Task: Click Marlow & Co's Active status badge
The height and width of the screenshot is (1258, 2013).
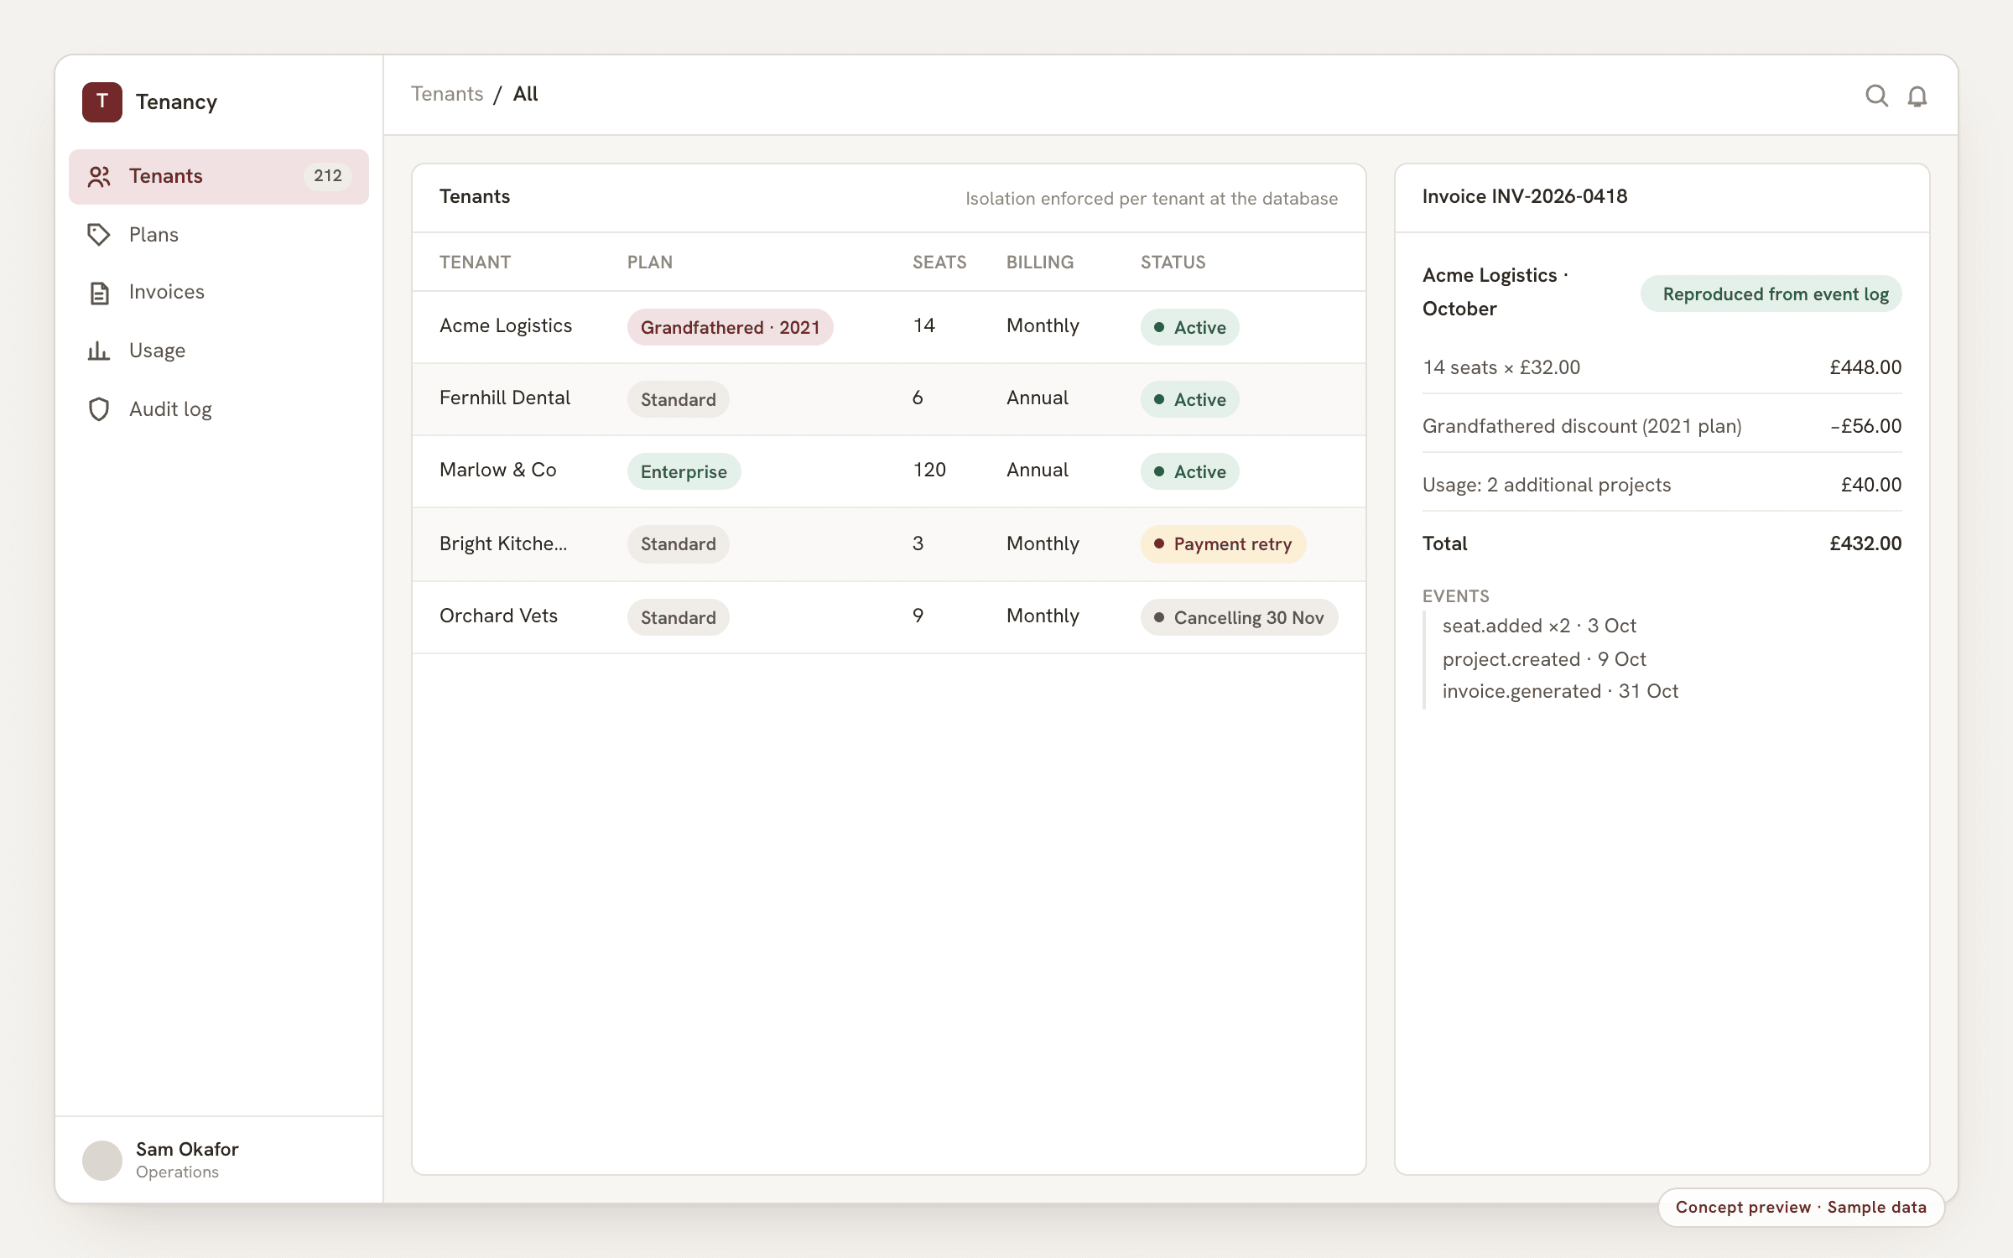Action: point(1189,471)
